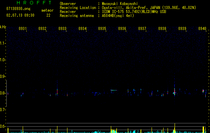Viewport: 210px width, 133px height.
Task: Click the gray frequency range bar on left axis
Action: [x=6, y=93]
